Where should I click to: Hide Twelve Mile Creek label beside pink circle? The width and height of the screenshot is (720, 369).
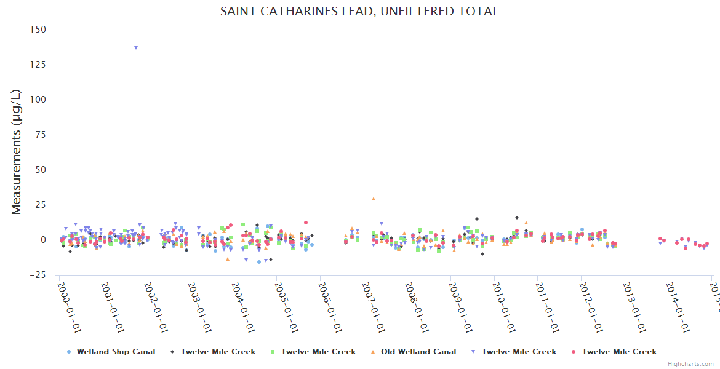point(619,352)
